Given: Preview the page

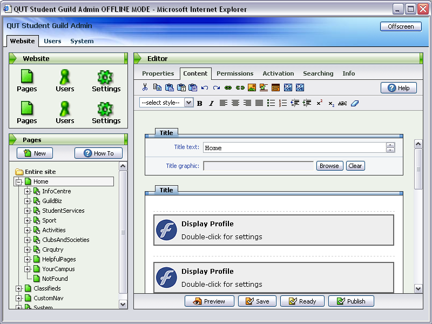Looking at the screenshot, I should 210,301.
